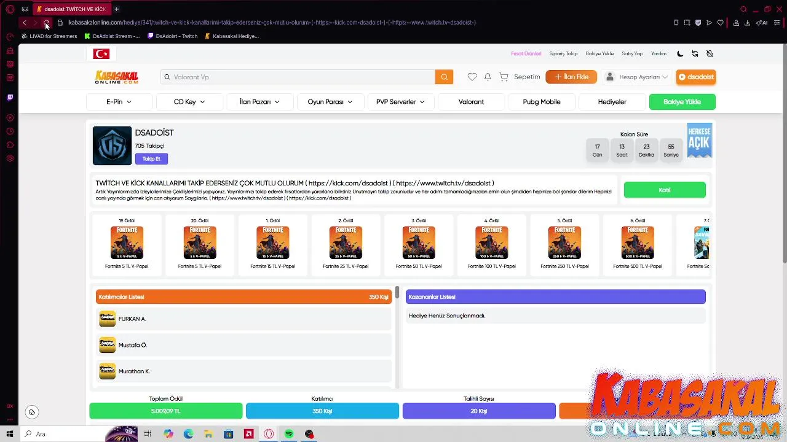Open Twitch in the Opera sidebar
The height and width of the screenshot is (442, 787).
pyautogui.click(x=10, y=97)
